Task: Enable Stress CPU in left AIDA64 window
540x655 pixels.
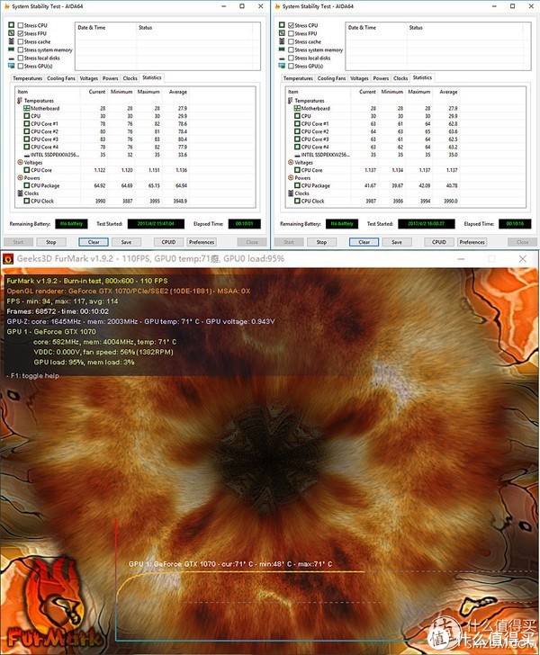Action: click(21, 25)
